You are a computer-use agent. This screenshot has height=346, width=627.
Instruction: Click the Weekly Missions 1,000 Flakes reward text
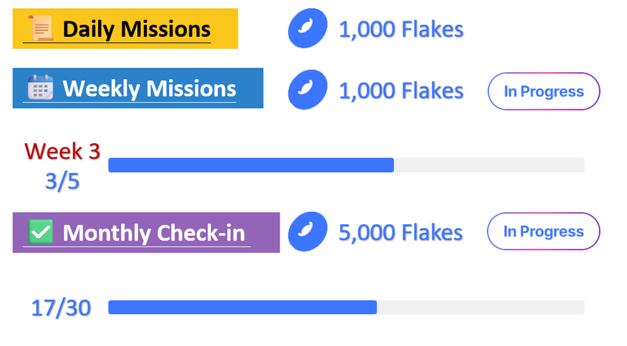(x=401, y=91)
